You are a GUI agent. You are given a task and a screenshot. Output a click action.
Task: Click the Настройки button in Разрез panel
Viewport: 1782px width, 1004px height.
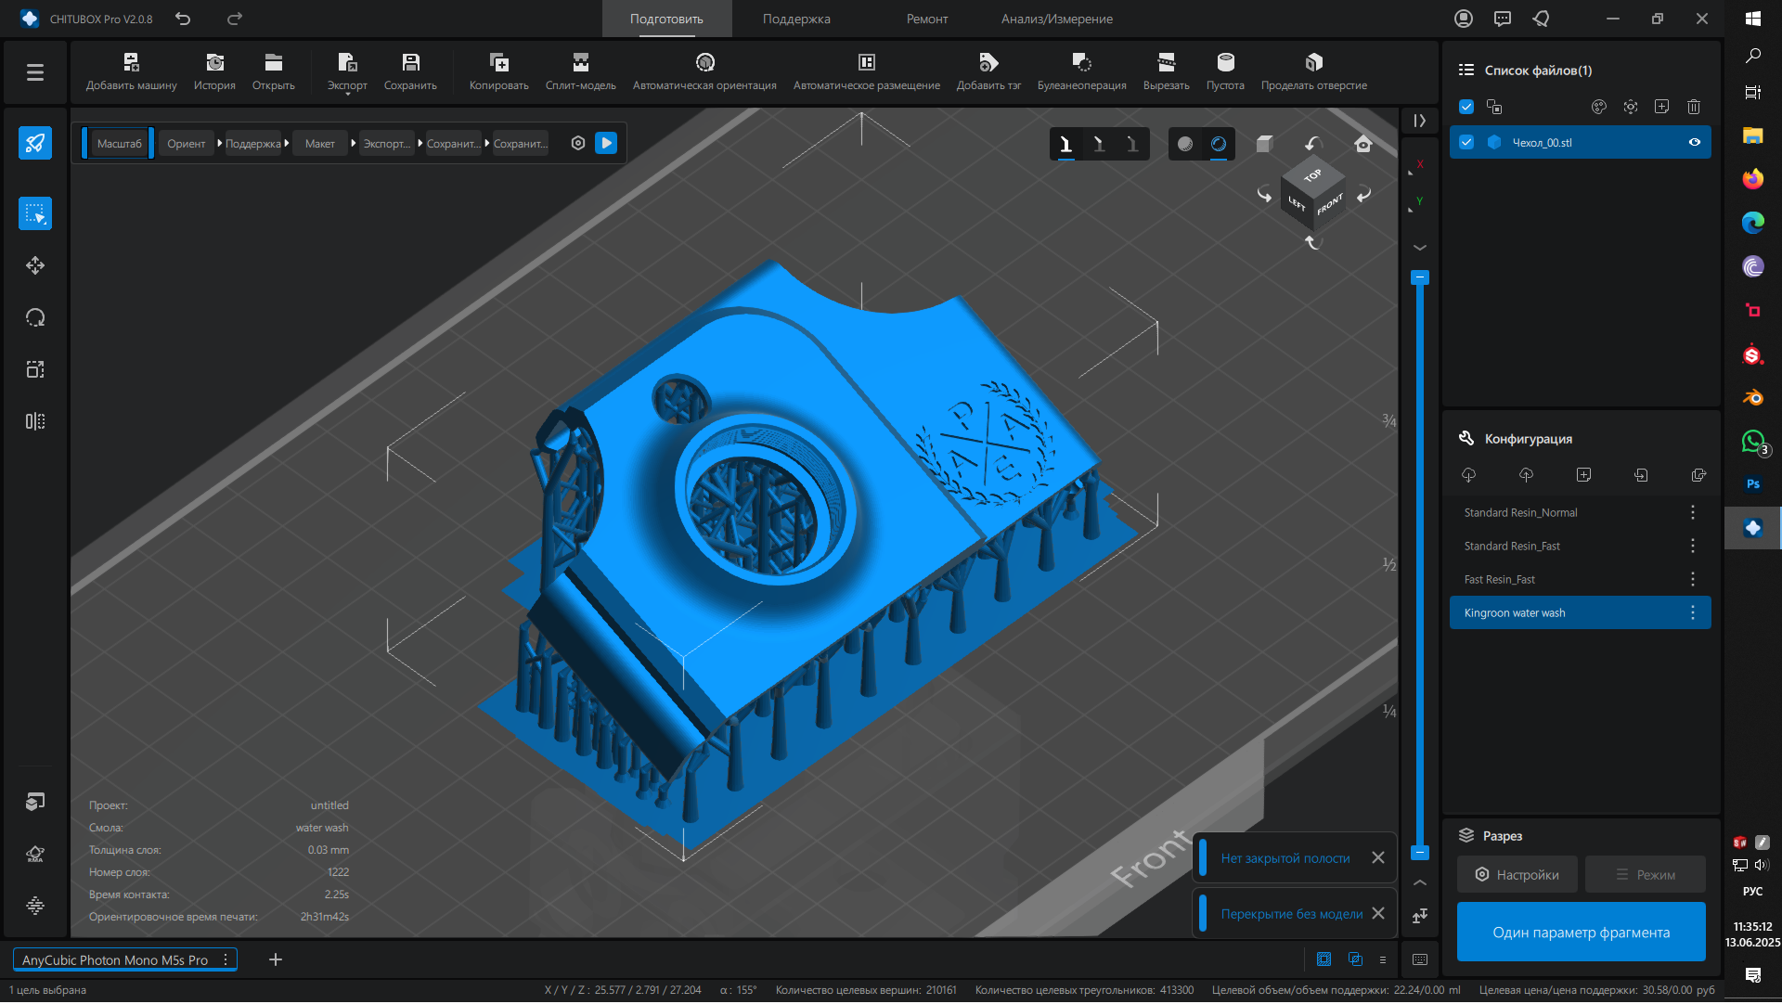1517,876
